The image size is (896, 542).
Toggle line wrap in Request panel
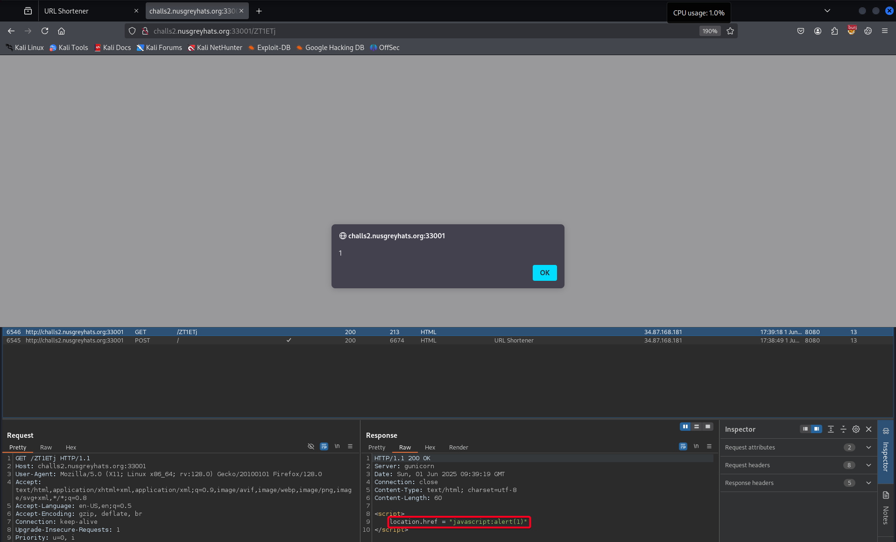(324, 447)
